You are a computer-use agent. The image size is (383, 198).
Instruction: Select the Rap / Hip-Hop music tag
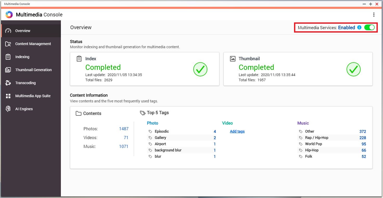click(317, 138)
